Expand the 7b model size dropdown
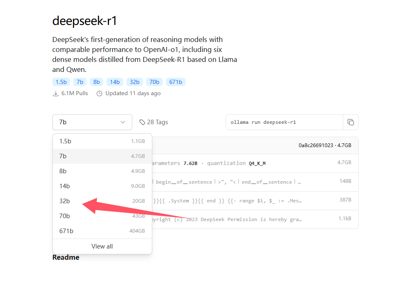The width and height of the screenshot is (404, 283). pyautogui.click(x=92, y=122)
